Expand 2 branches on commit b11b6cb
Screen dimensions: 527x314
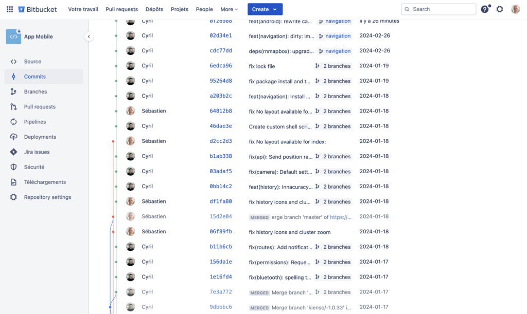coord(333,247)
